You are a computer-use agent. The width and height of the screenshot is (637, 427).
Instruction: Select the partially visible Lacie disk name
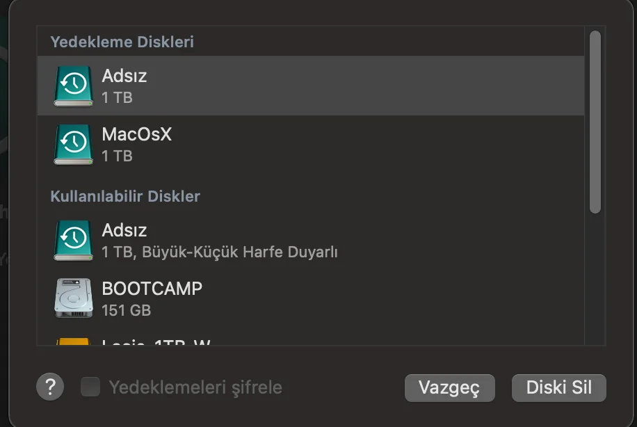pyautogui.click(x=156, y=342)
